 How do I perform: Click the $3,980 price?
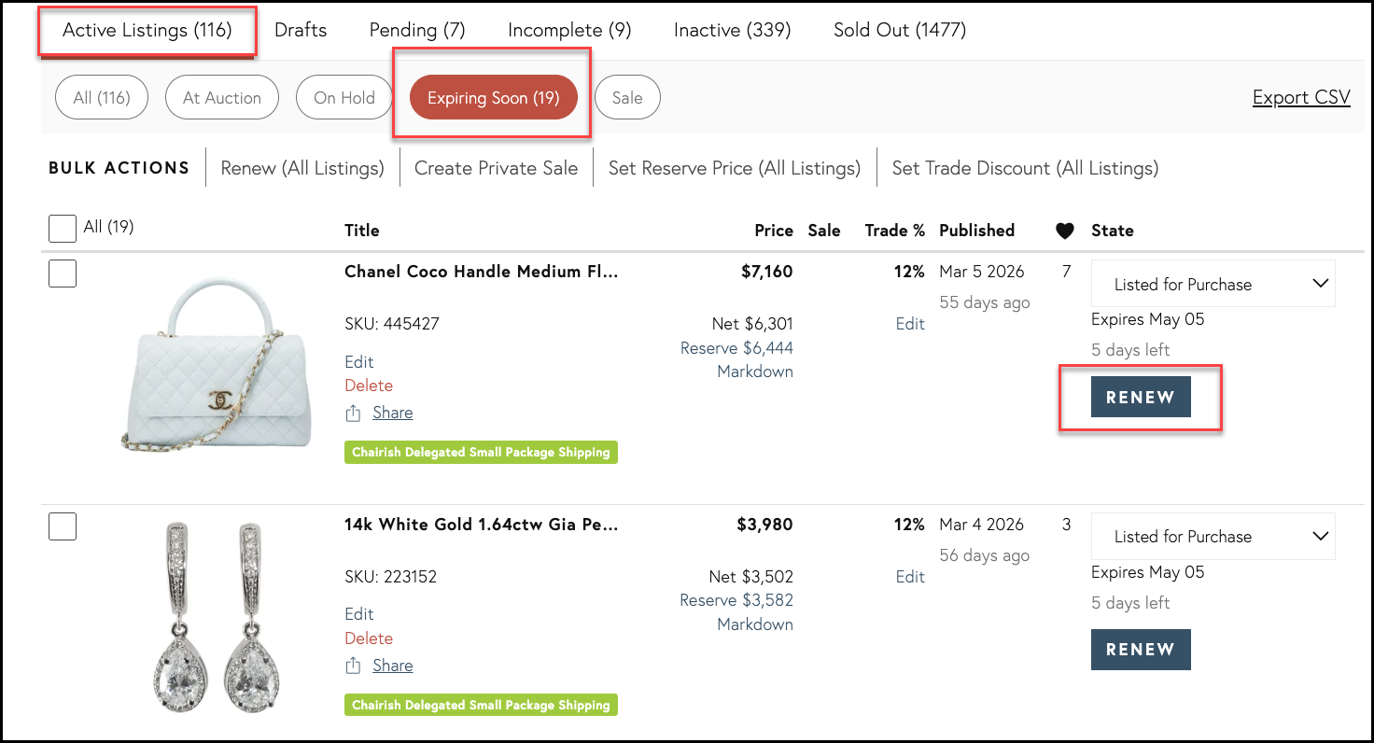(765, 525)
